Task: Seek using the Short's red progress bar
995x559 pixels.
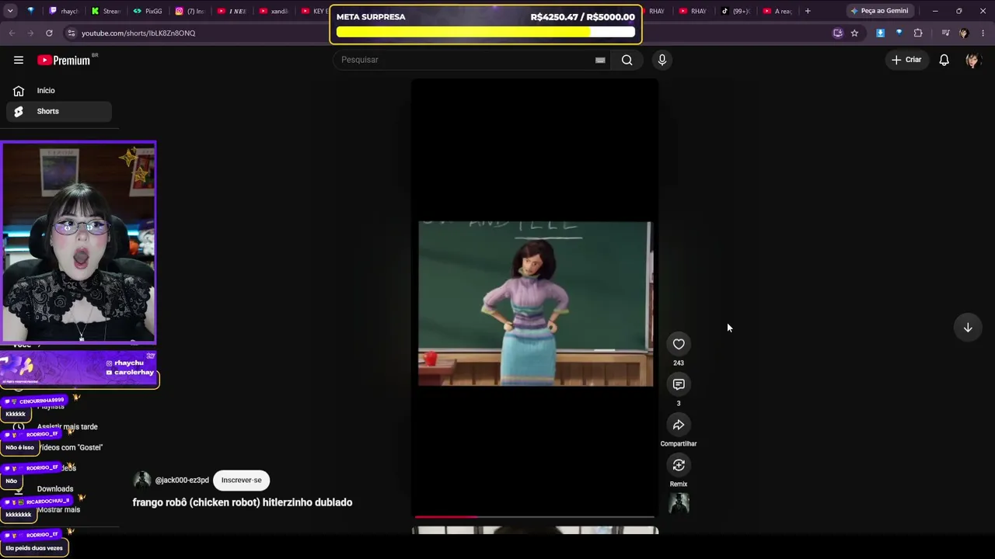Action: click(x=535, y=516)
